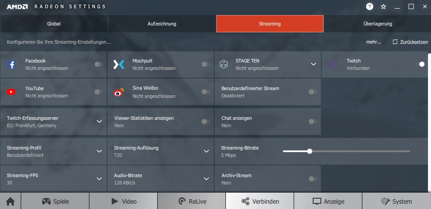Open the ReLive section button
Image resolution: width=431 pixels, height=209 pixels.
192,201
